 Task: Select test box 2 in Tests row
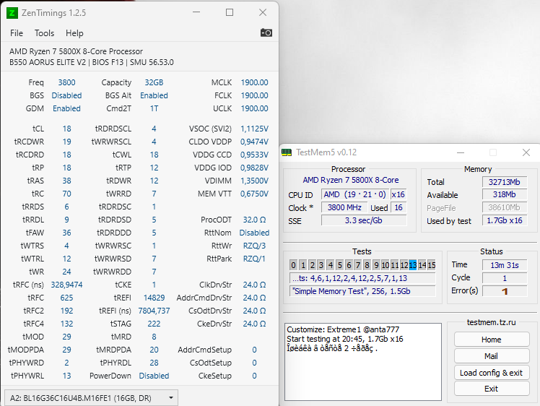coord(312,264)
